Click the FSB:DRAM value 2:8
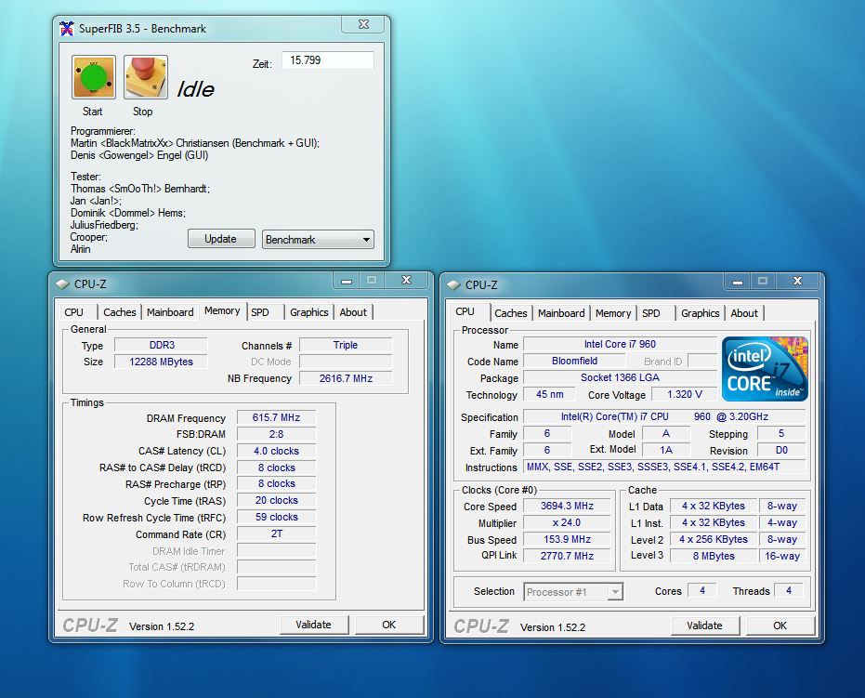865x698 pixels. click(x=276, y=434)
